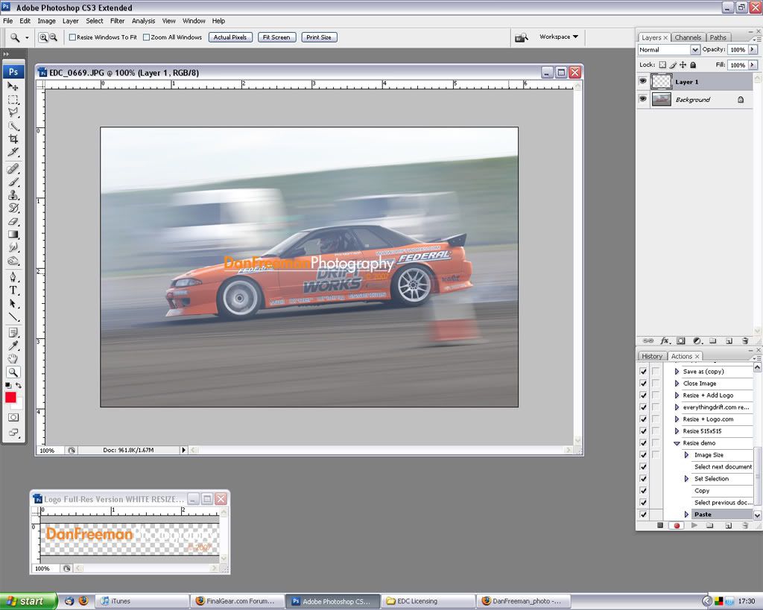The height and width of the screenshot is (610, 763).
Task: Add a layer style with fx icon
Action: pos(665,341)
